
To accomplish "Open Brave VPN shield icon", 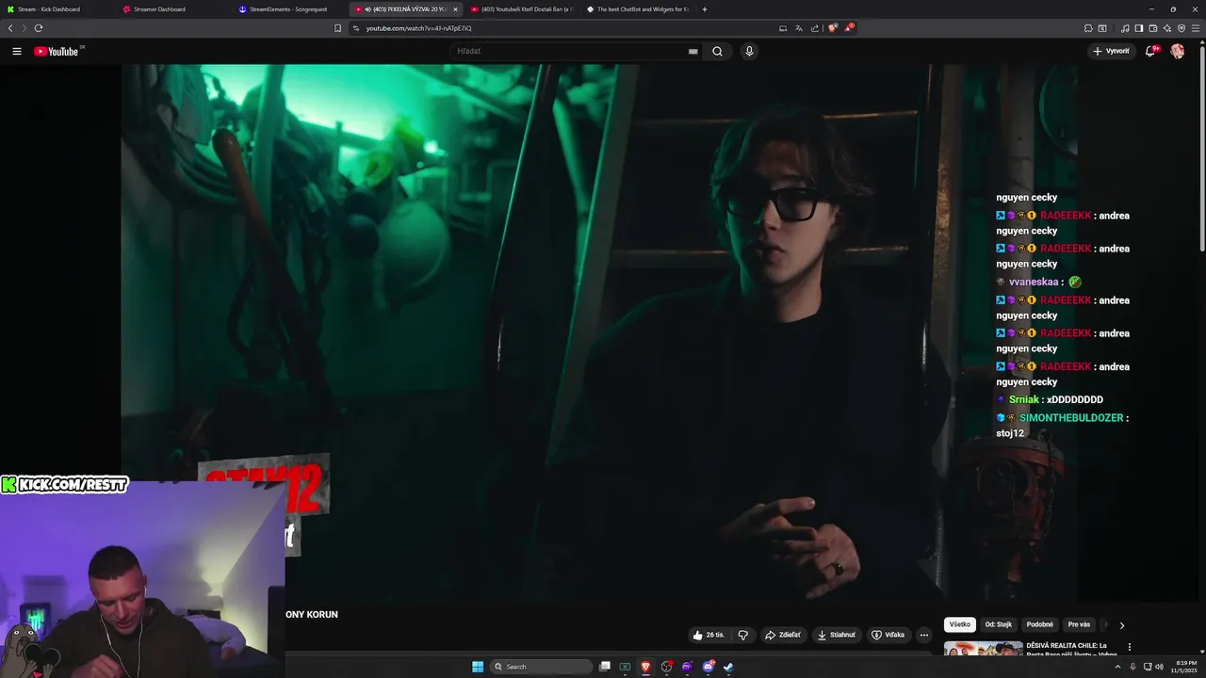I will point(1182,28).
